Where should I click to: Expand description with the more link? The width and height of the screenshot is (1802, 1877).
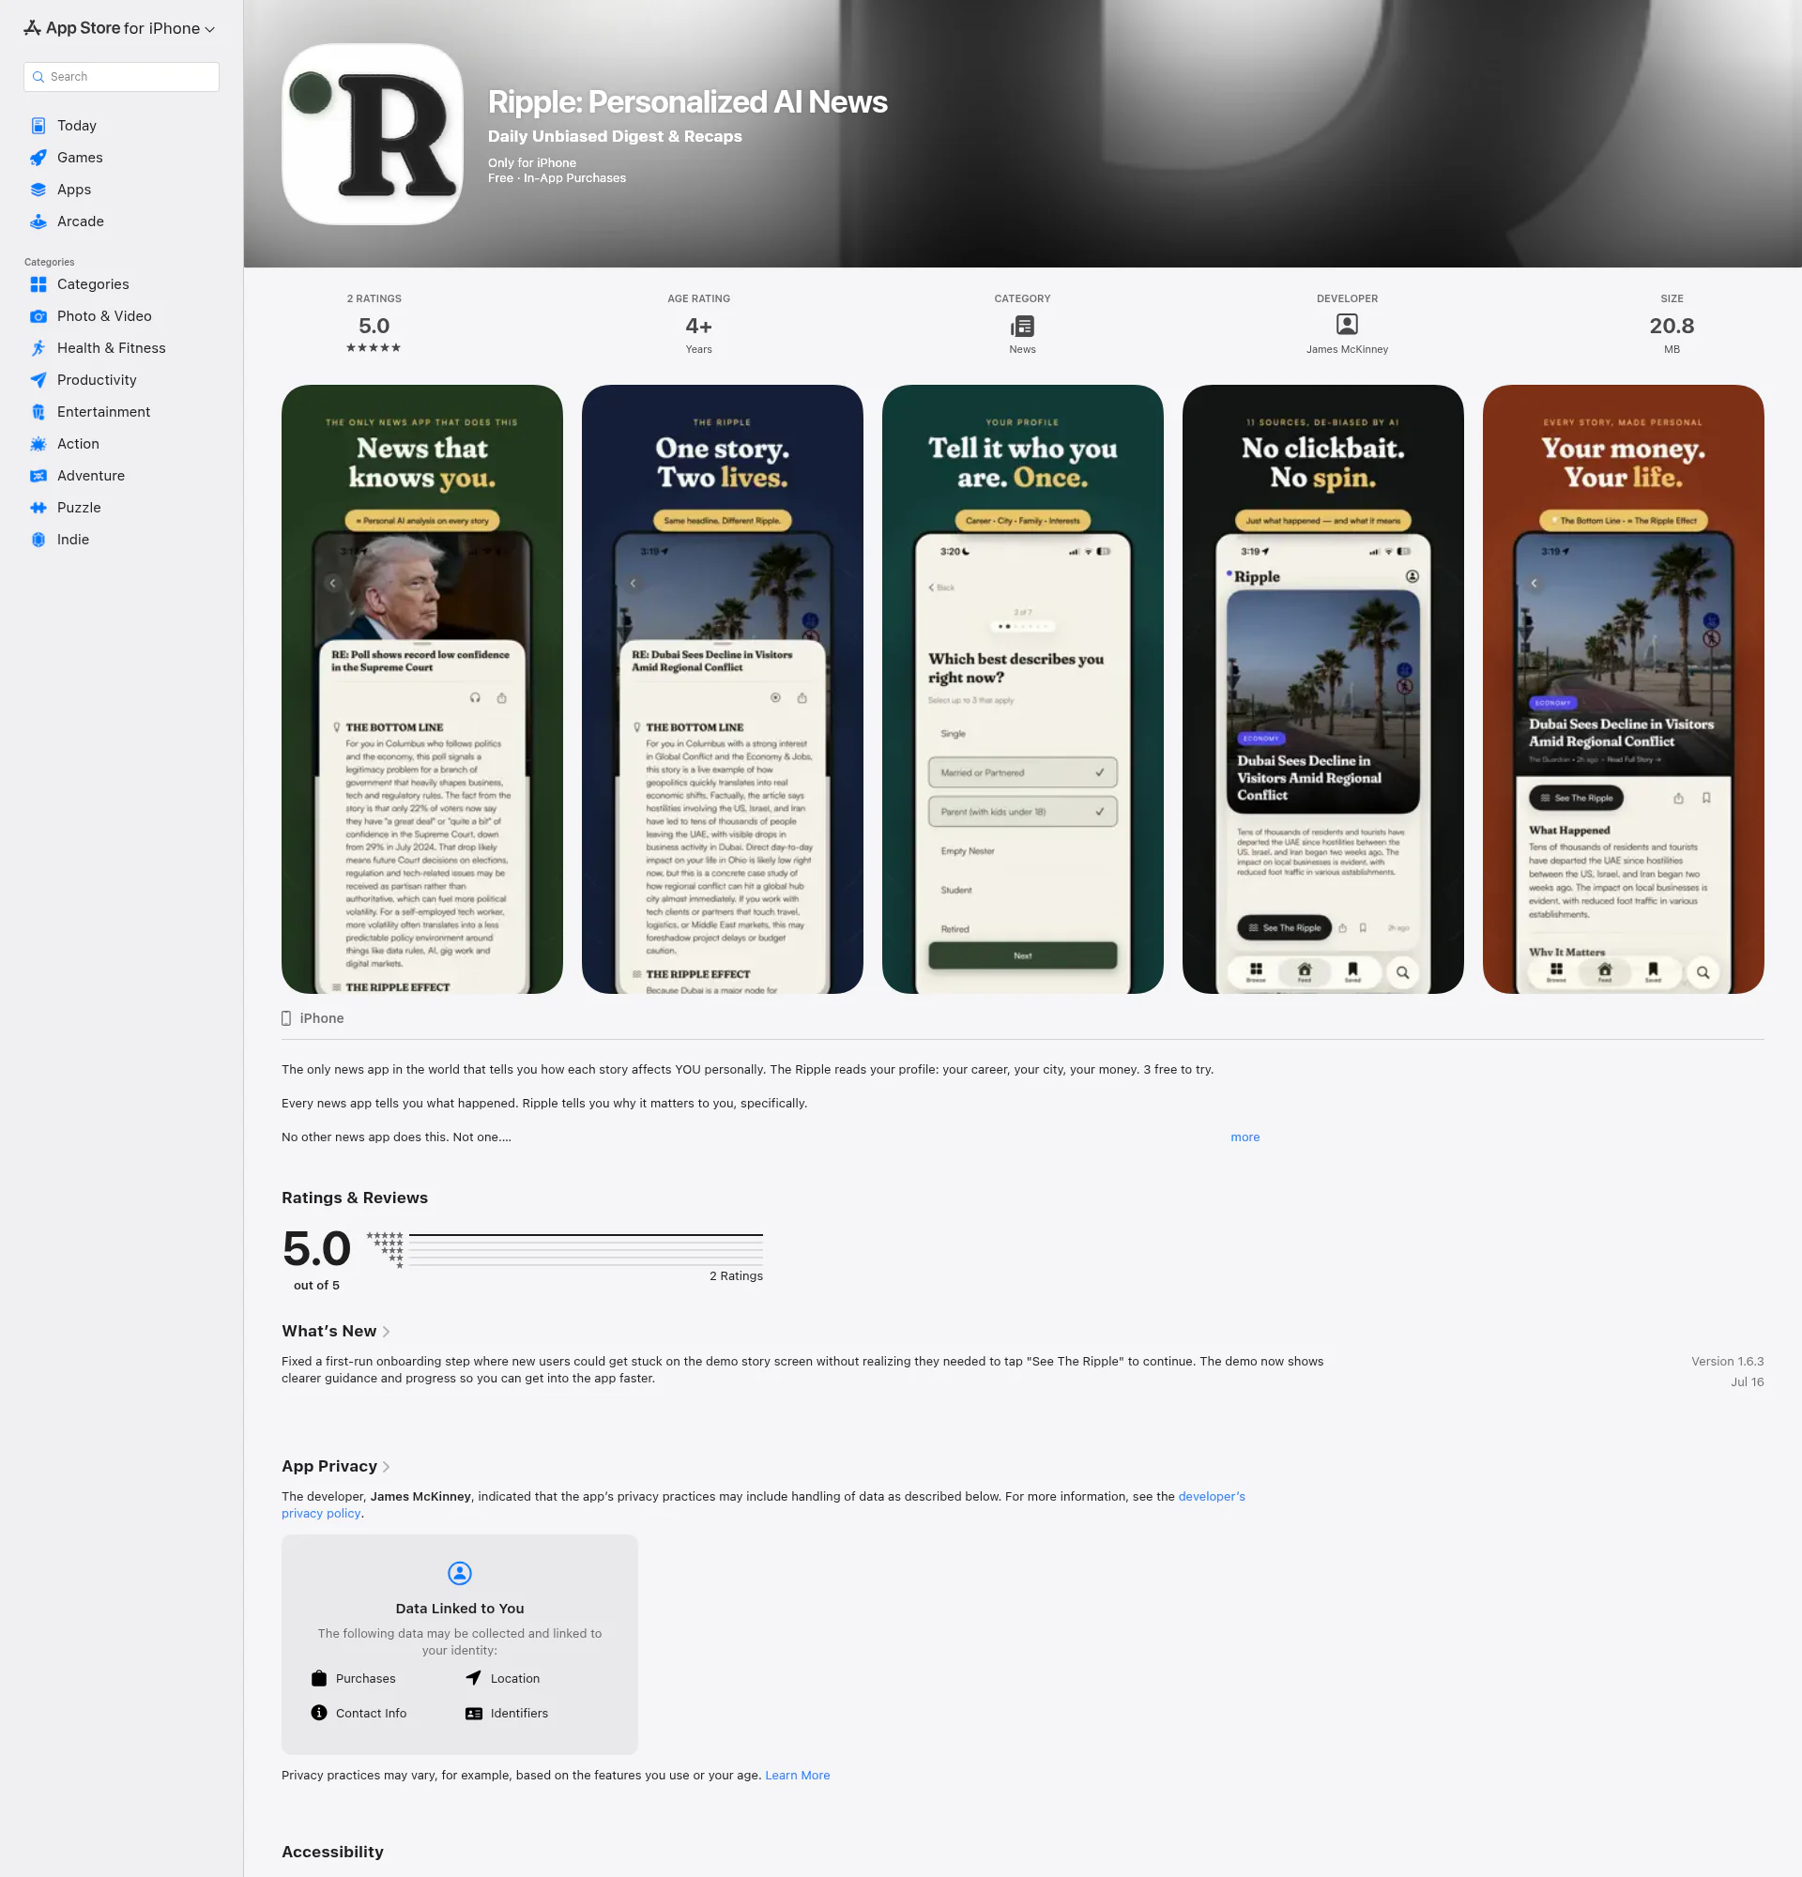pyautogui.click(x=1245, y=1137)
